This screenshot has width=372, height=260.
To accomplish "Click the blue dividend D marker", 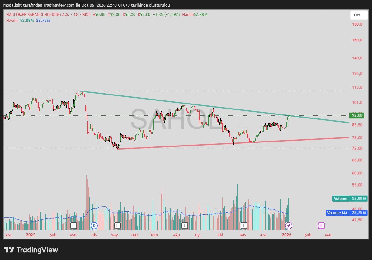I will click(x=94, y=225).
